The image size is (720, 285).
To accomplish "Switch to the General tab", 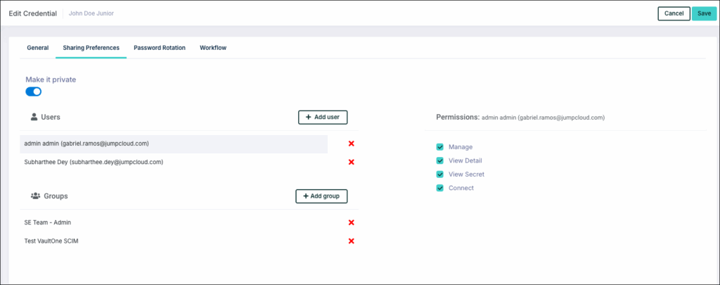I will (x=38, y=48).
